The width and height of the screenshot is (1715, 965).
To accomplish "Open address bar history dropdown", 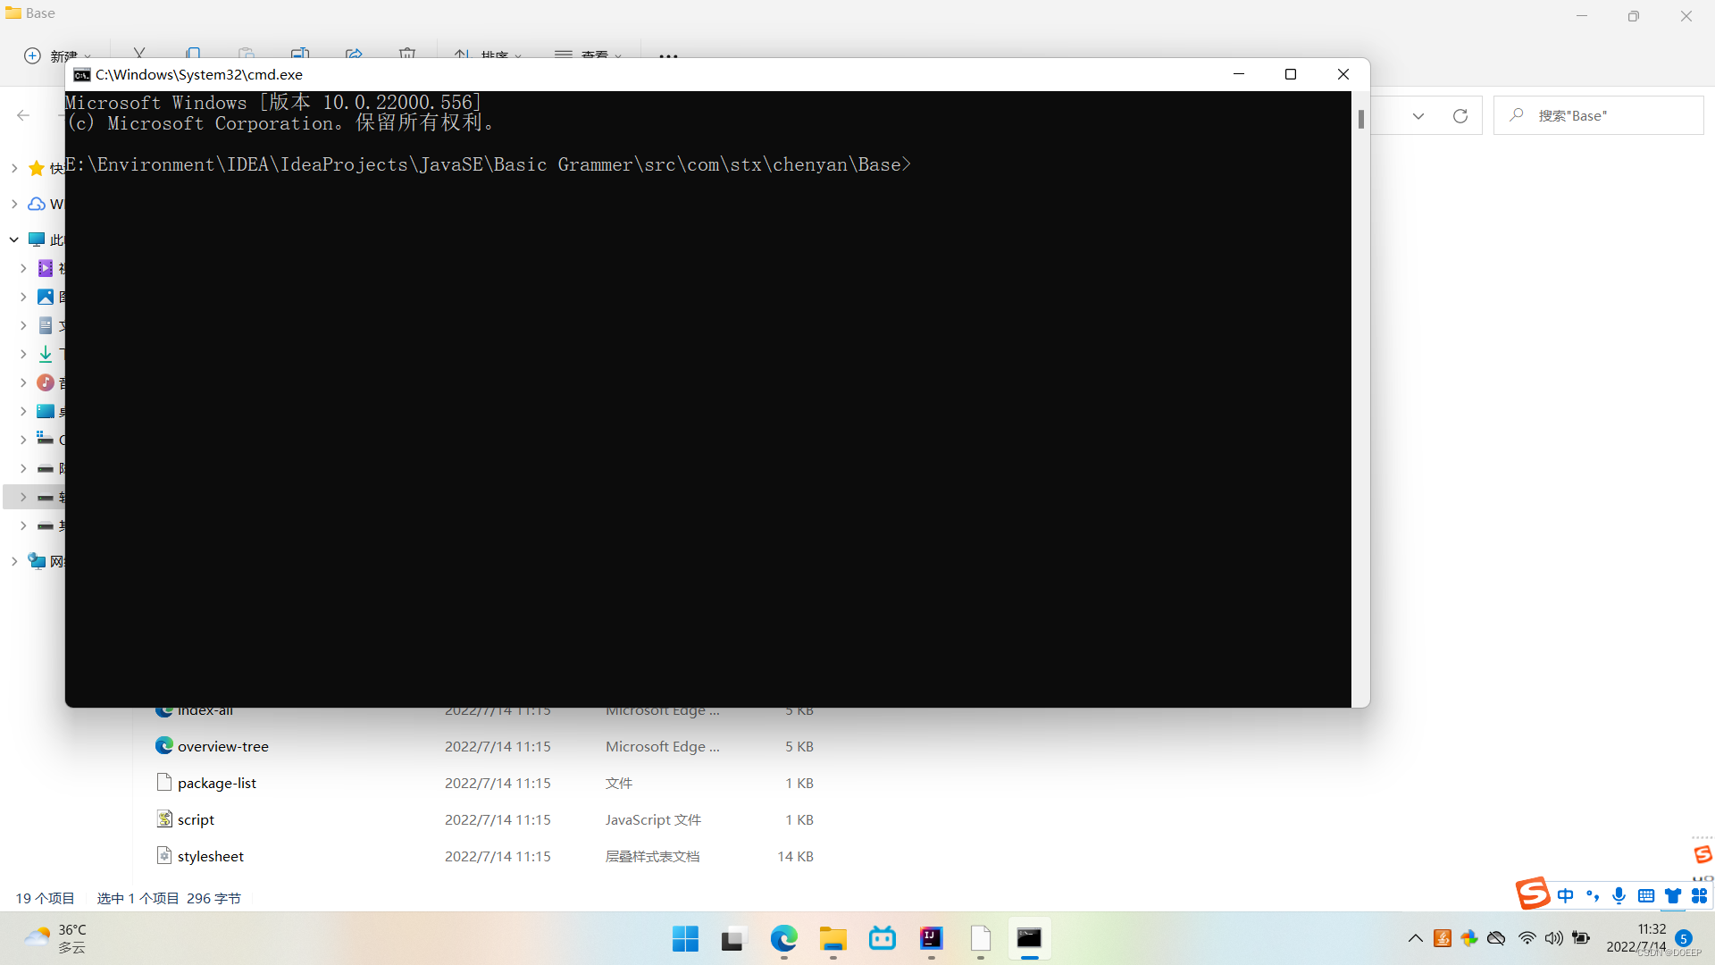I will (x=1418, y=116).
